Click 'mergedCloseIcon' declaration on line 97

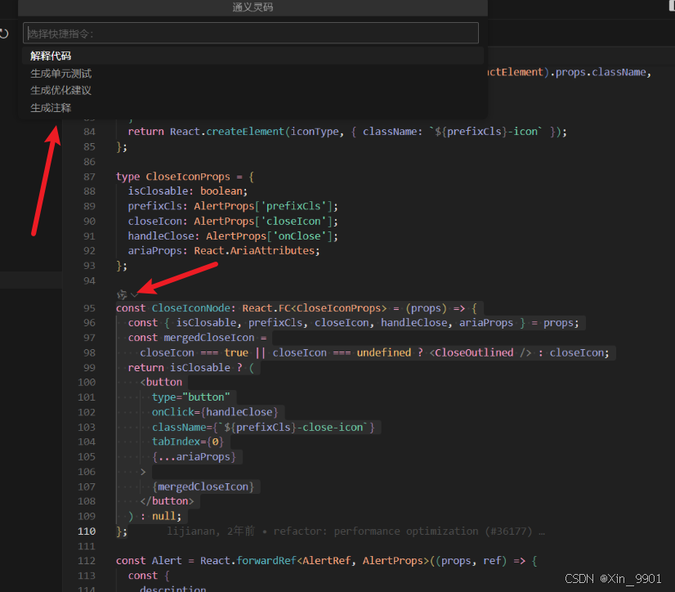[x=208, y=338]
